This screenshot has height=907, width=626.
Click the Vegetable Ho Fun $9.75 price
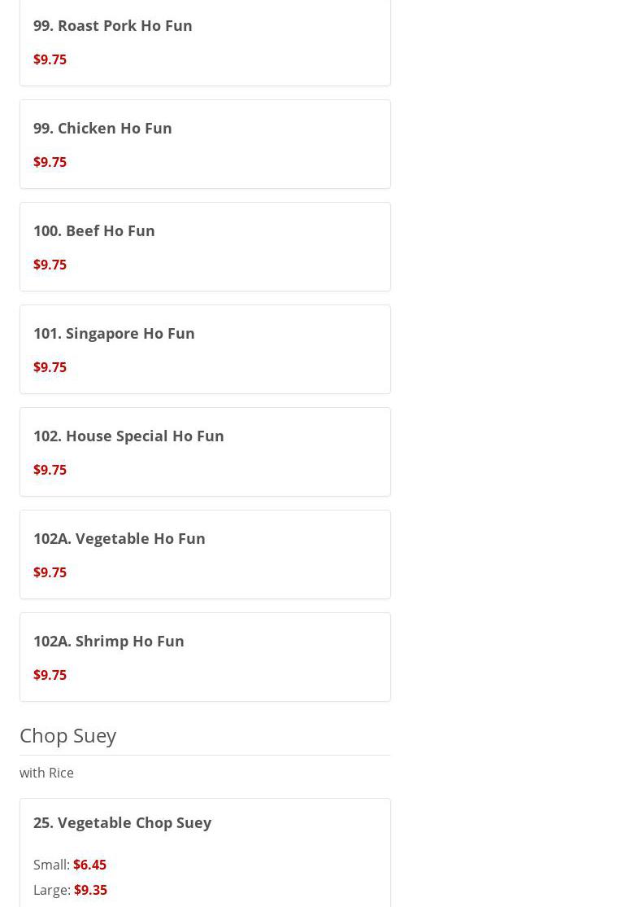[50, 572]
